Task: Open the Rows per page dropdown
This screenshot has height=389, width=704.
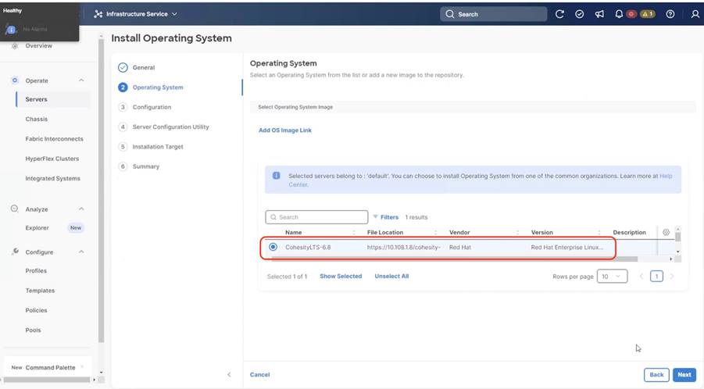Action: point(612,277)
